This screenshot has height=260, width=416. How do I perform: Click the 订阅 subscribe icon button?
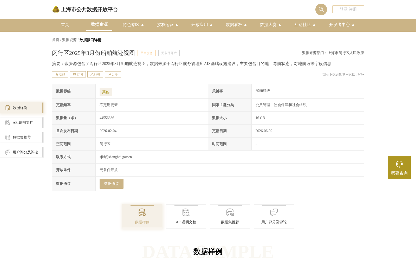click(78, 74)
